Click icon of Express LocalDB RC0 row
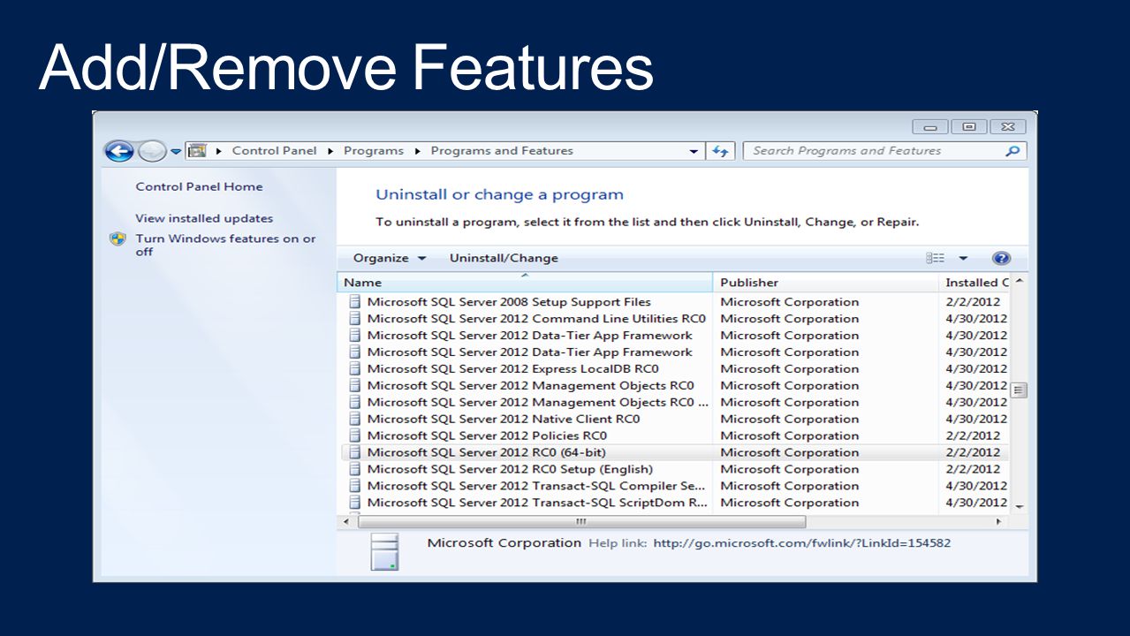Viewport: 1130px width, 636px height. pyautogui.click(x=354, y=369)
